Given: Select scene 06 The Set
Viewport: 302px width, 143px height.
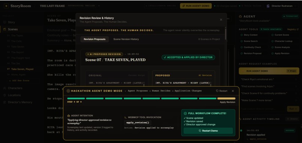Looking at the screenshot, I should point(13,63).
